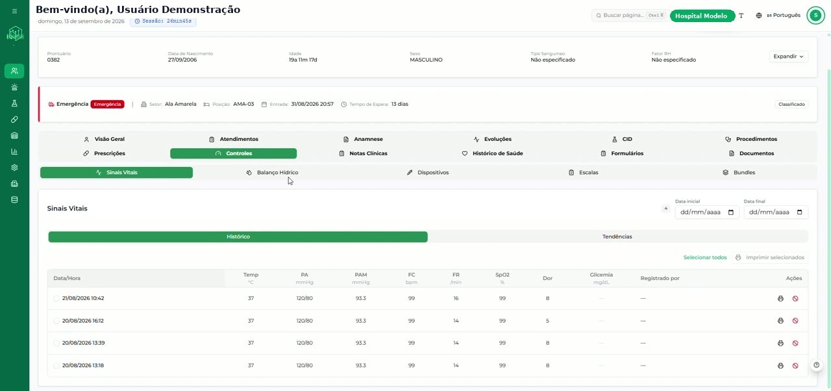Switch to Bundles sub-tab
Image resolution: width=831 pixels, height=391 pixels.
(x=738, y=173)
